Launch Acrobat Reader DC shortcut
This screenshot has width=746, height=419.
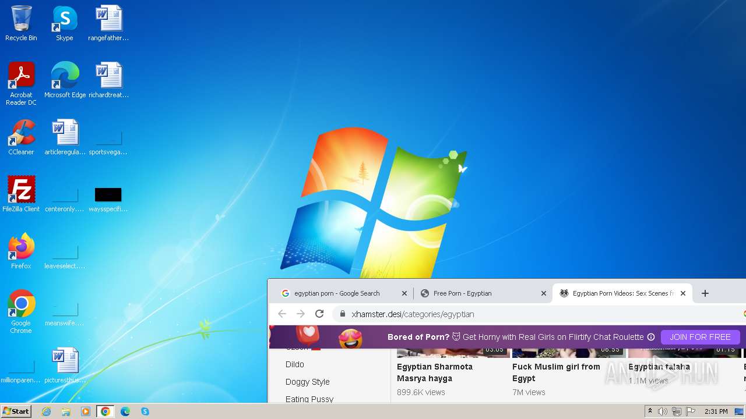(21, 84)
